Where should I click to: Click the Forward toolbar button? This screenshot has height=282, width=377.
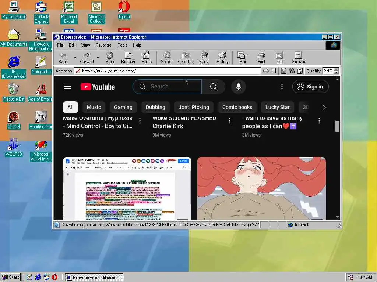(87, 58)
